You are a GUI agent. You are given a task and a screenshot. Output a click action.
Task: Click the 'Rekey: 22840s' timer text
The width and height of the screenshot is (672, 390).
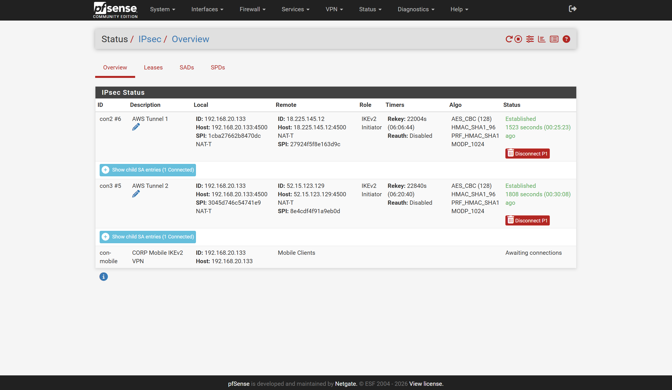(407, 186)
